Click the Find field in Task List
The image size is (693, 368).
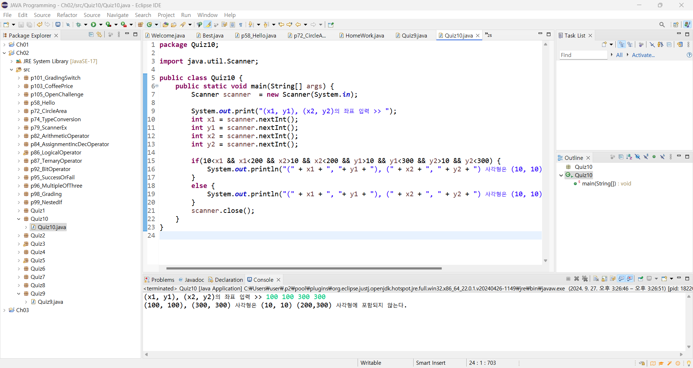[x=583, y=55]
